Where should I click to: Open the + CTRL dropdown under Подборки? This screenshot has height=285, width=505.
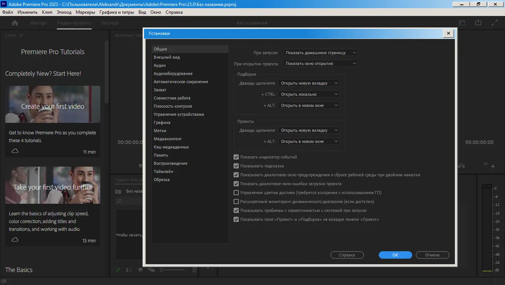tap(309, 94)
